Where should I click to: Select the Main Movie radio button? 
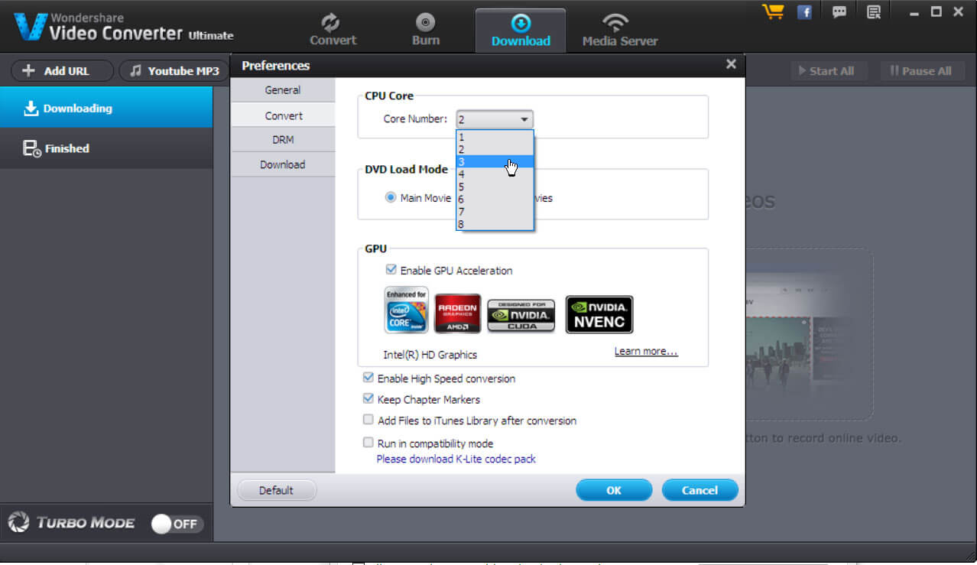[x=391, y=198]
